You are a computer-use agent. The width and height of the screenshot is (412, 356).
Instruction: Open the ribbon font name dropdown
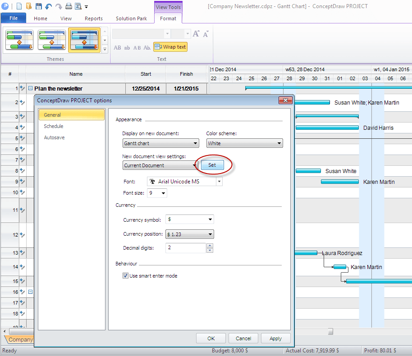167,34
